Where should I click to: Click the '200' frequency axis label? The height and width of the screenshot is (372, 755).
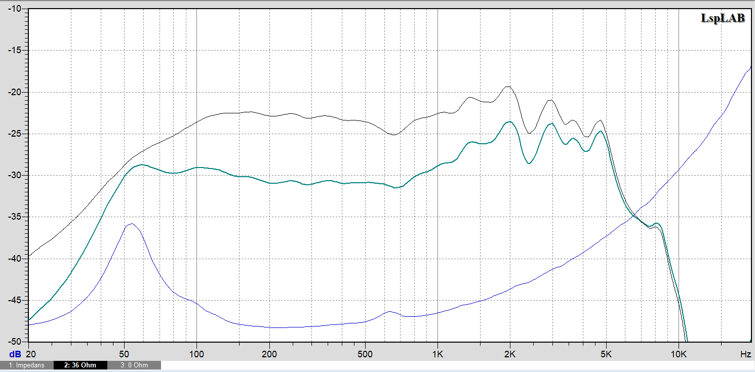269,353
